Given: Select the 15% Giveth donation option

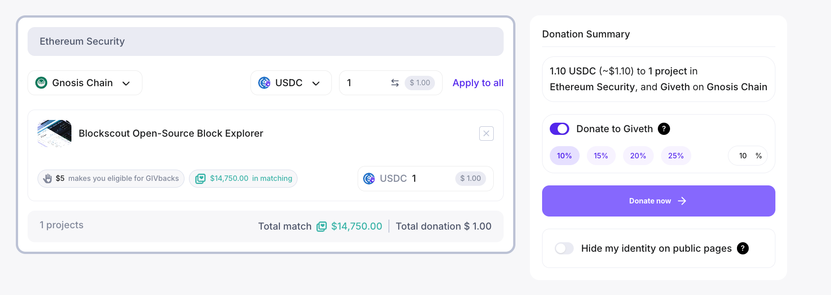Looking at the screenshot, I should 600,156.
